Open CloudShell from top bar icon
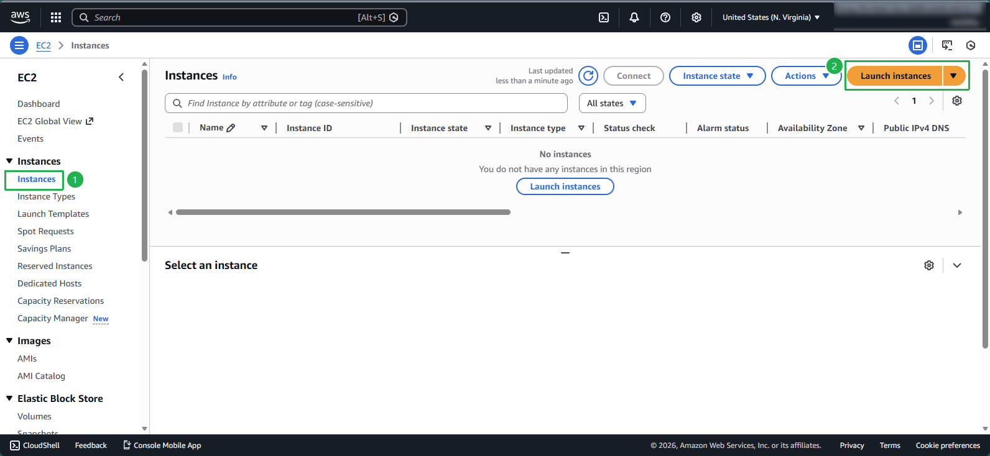Image resolution: width=990 pixels, height=456 pixels. pyautogui.click(x=604, y=17)
